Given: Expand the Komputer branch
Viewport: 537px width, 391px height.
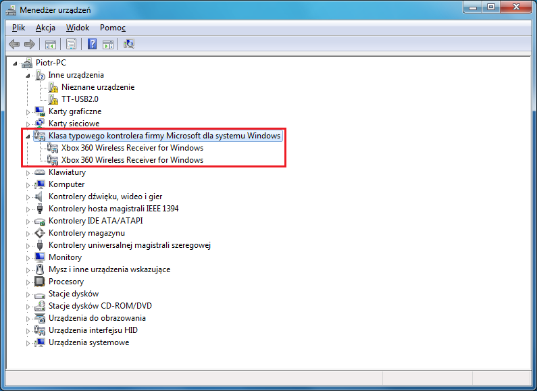Looking at the screenshot, I should point(28,185).
